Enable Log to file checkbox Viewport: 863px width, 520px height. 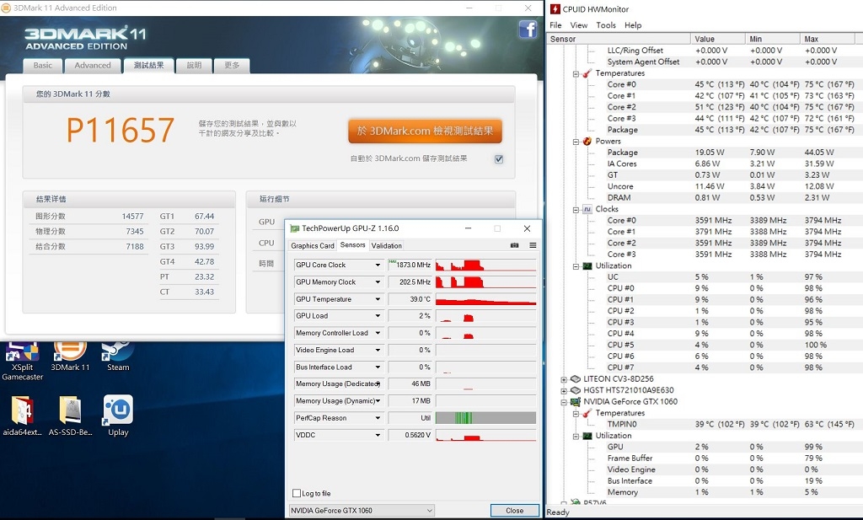click(297, 493)
